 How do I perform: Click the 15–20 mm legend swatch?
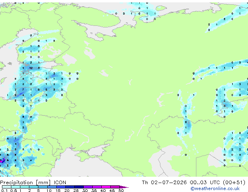click(61, 187)
